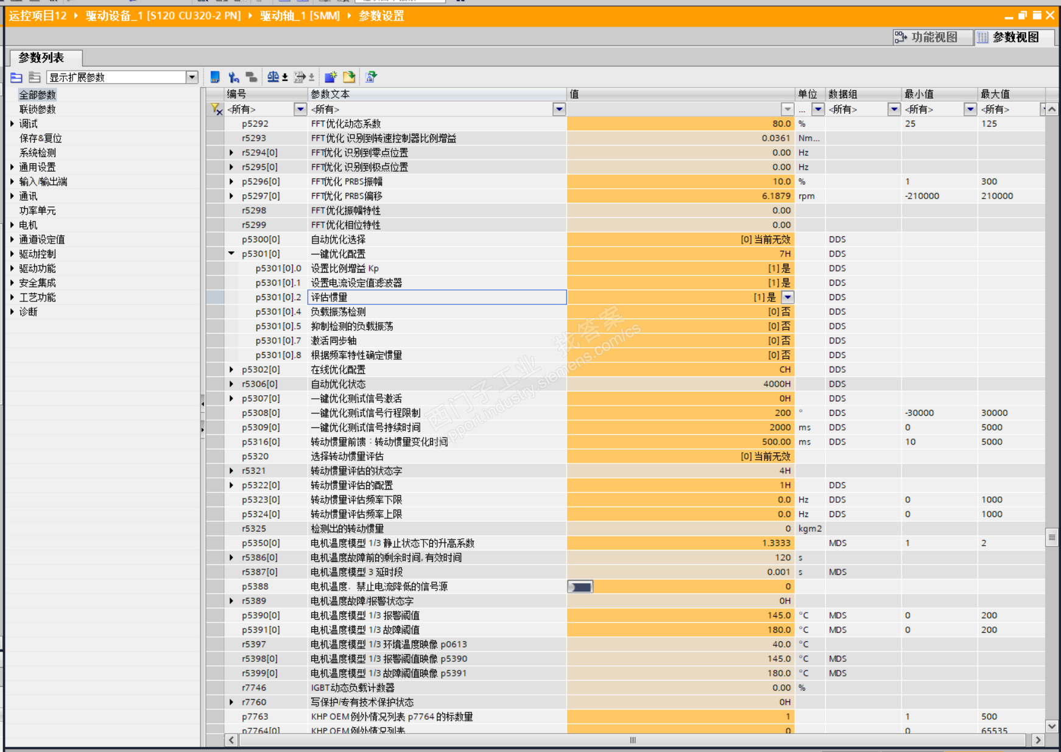Click the p5320 value [0] 当前无效
Viewport: 1061px width, 752px height.
coord(681,457)
